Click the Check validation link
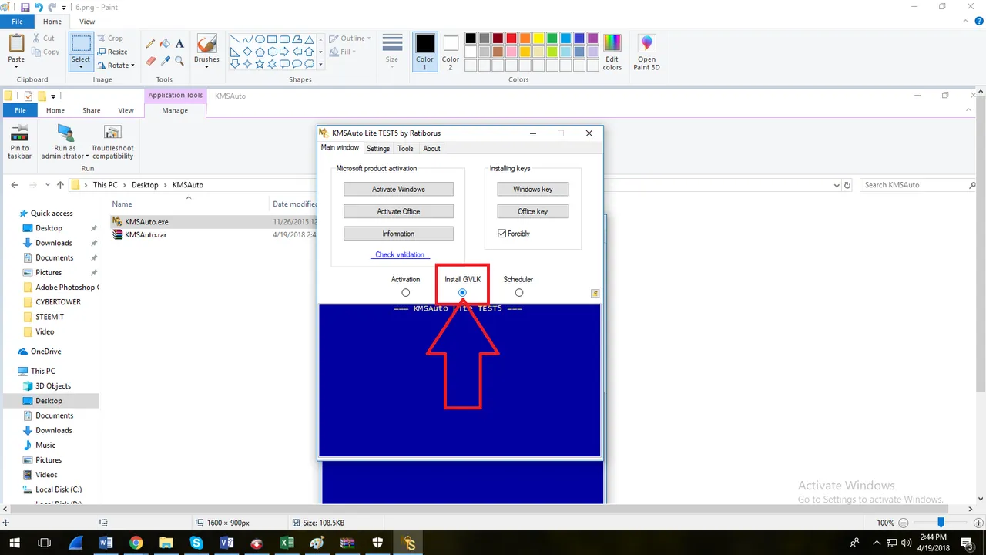Viewport: 986px width, 555px height. (400, 255)
